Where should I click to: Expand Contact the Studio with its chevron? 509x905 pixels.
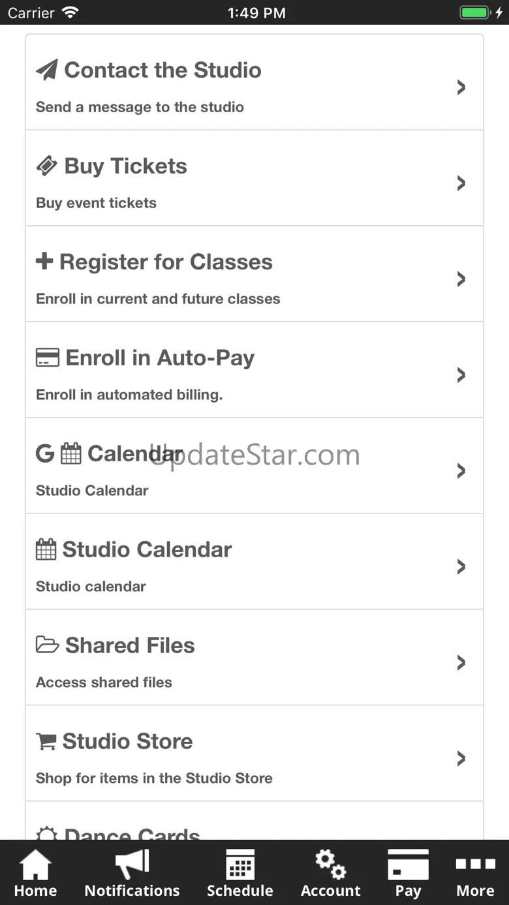461,87
